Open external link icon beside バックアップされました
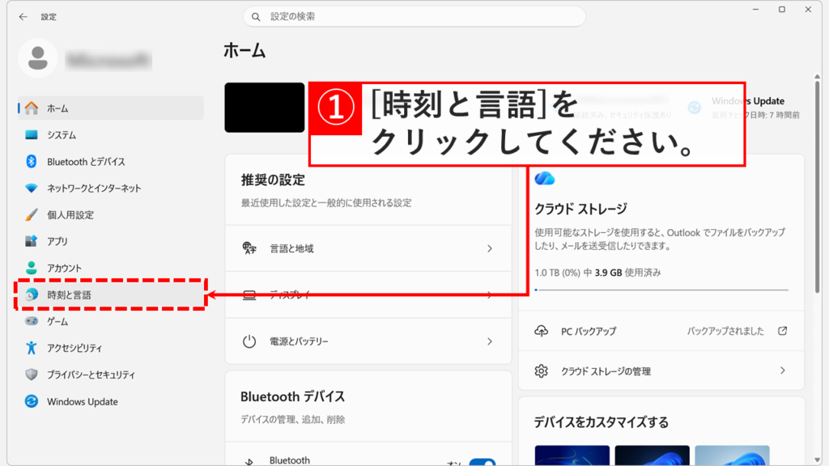The image size is (829, 466). 783,331
